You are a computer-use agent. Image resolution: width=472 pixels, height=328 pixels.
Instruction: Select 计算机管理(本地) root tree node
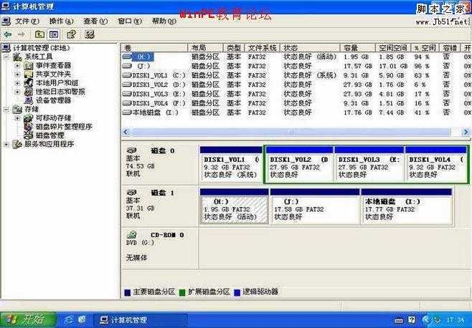pos(42,48)
